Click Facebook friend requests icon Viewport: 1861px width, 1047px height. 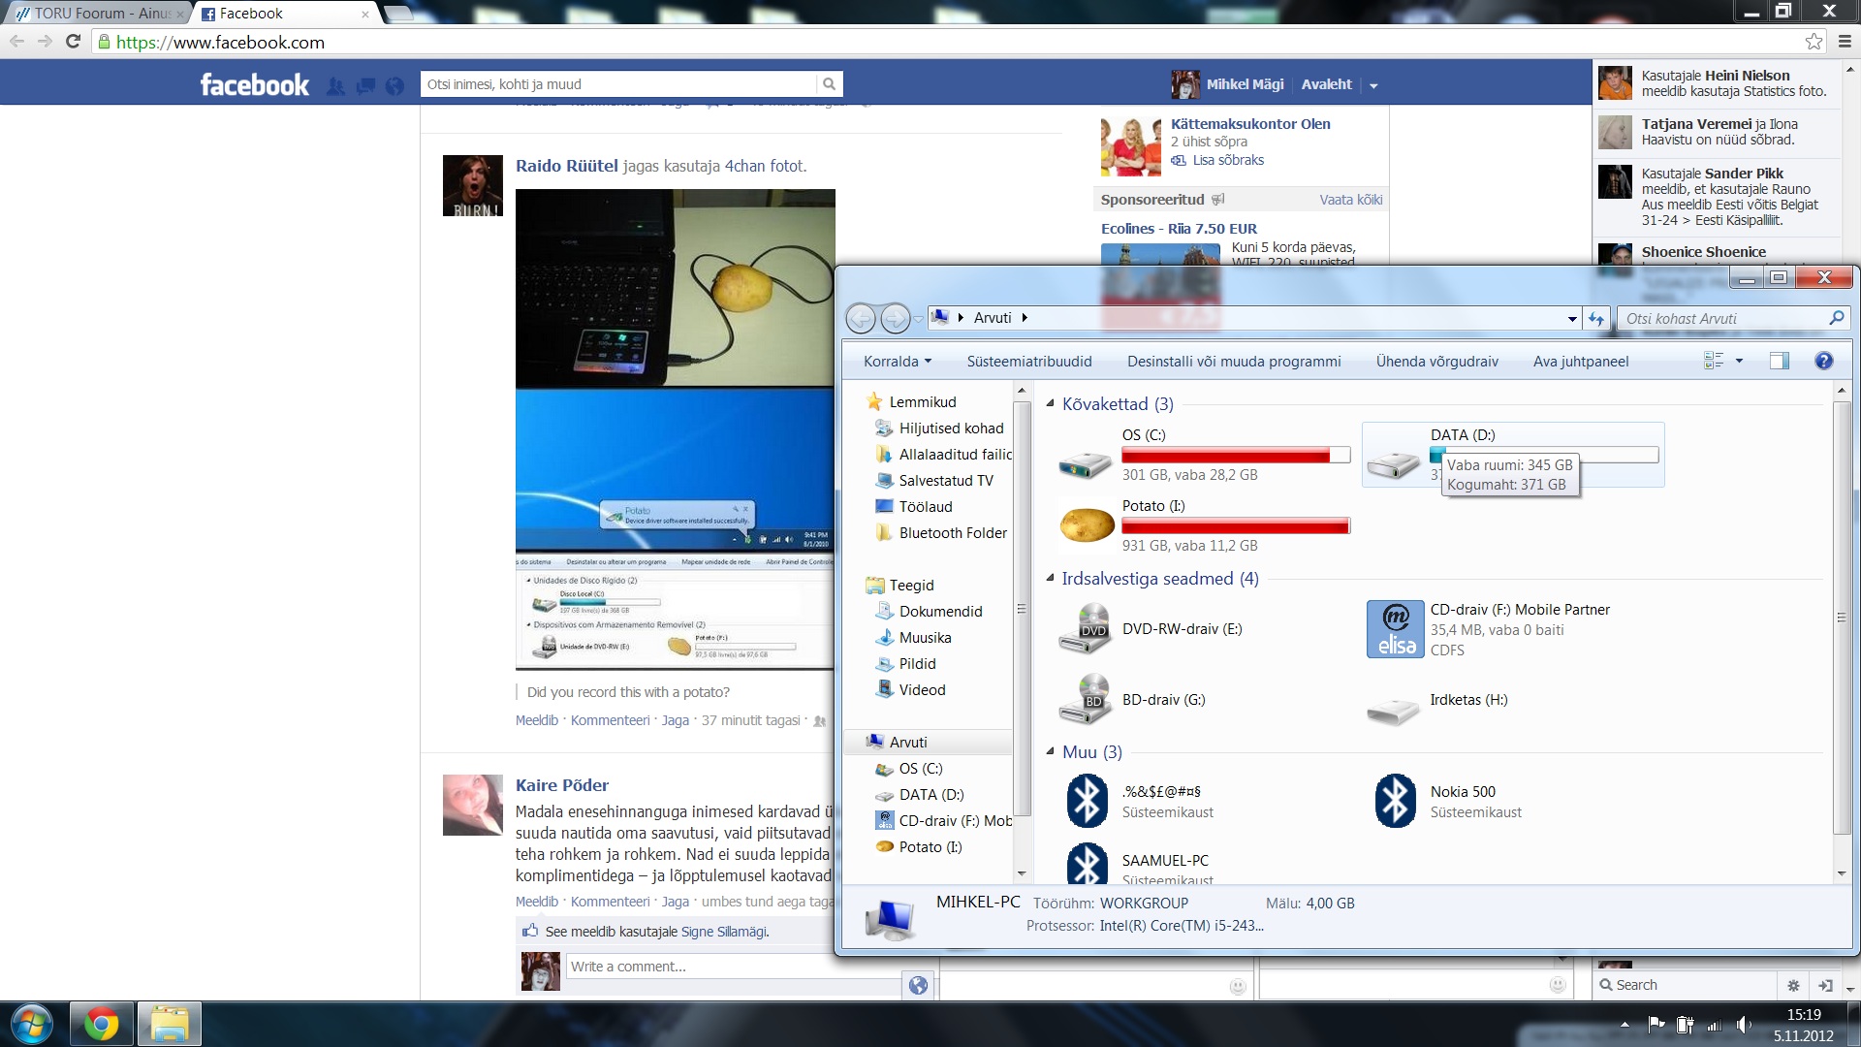click(335, 86)
